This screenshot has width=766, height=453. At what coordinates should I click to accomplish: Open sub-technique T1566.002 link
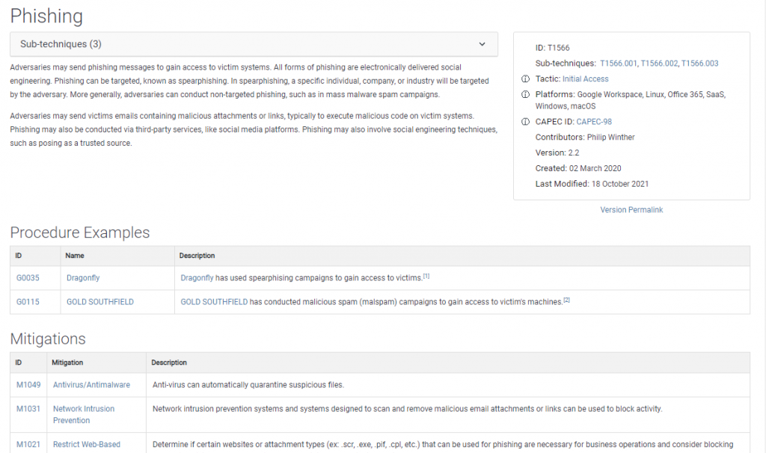click(x=659, y=64)
